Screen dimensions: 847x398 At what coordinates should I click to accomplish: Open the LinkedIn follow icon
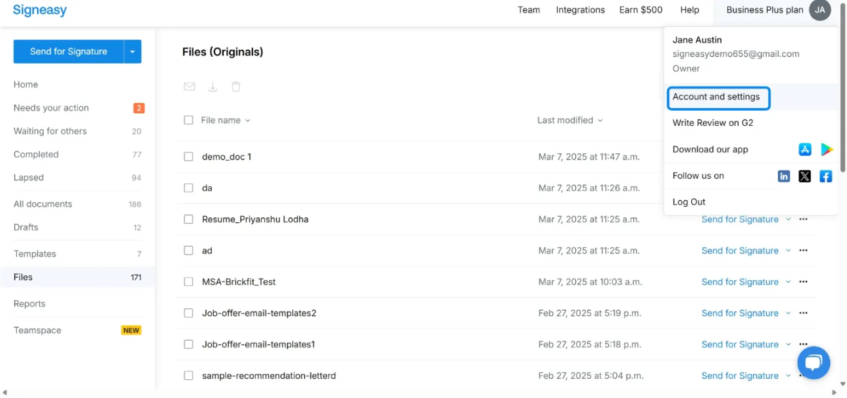point(784,176)
